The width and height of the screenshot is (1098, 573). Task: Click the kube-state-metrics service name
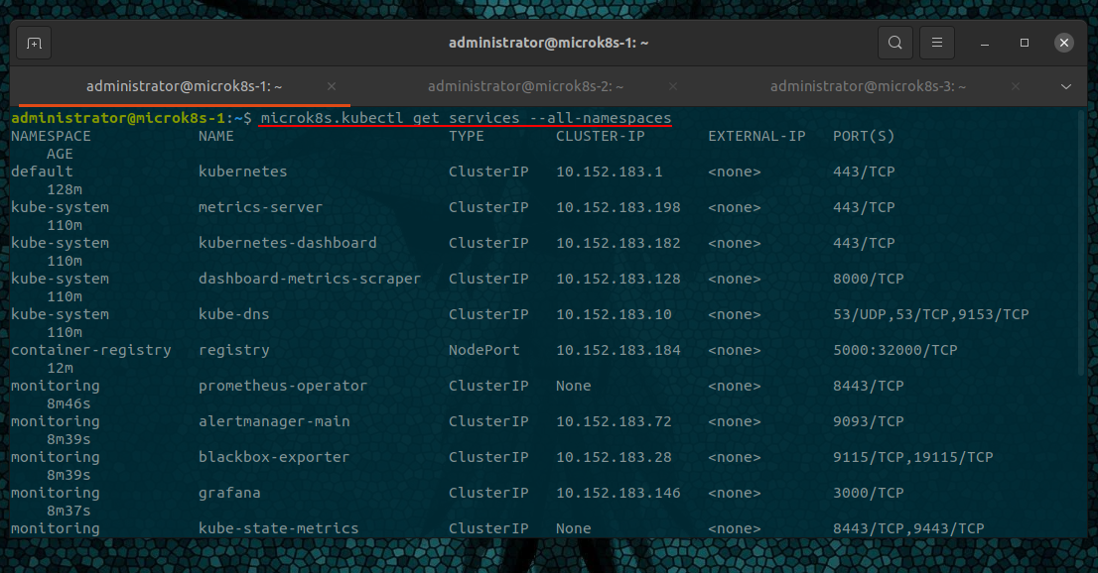(x=278, y=528)
